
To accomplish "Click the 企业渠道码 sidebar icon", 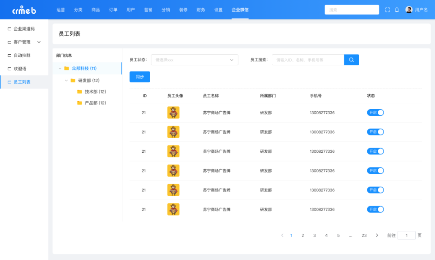I will tap(9, 29).
